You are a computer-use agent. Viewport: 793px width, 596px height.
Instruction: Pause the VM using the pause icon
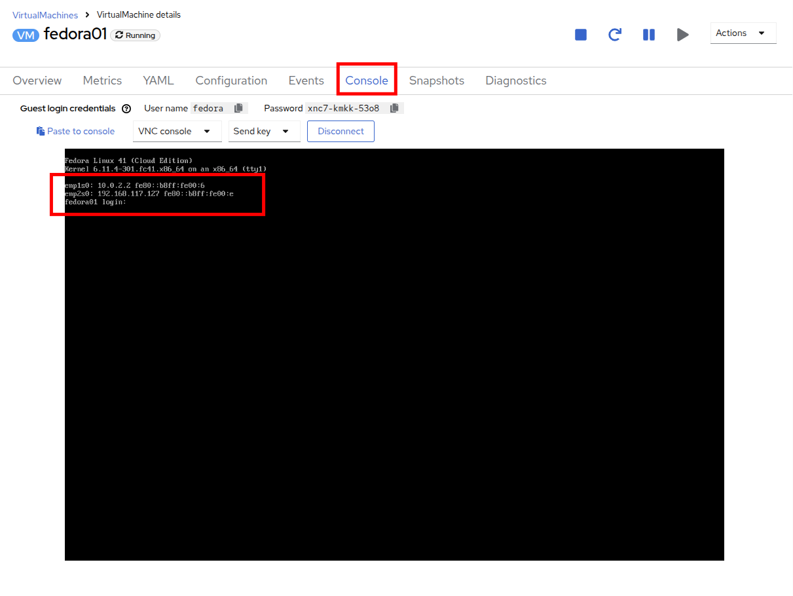pos(649,35)
